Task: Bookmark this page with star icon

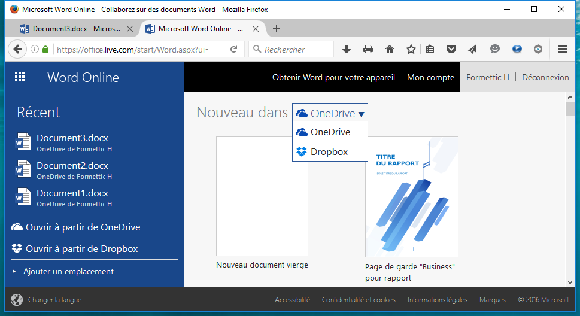Action: 411,49
